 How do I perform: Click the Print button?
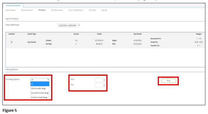(169, 81)
